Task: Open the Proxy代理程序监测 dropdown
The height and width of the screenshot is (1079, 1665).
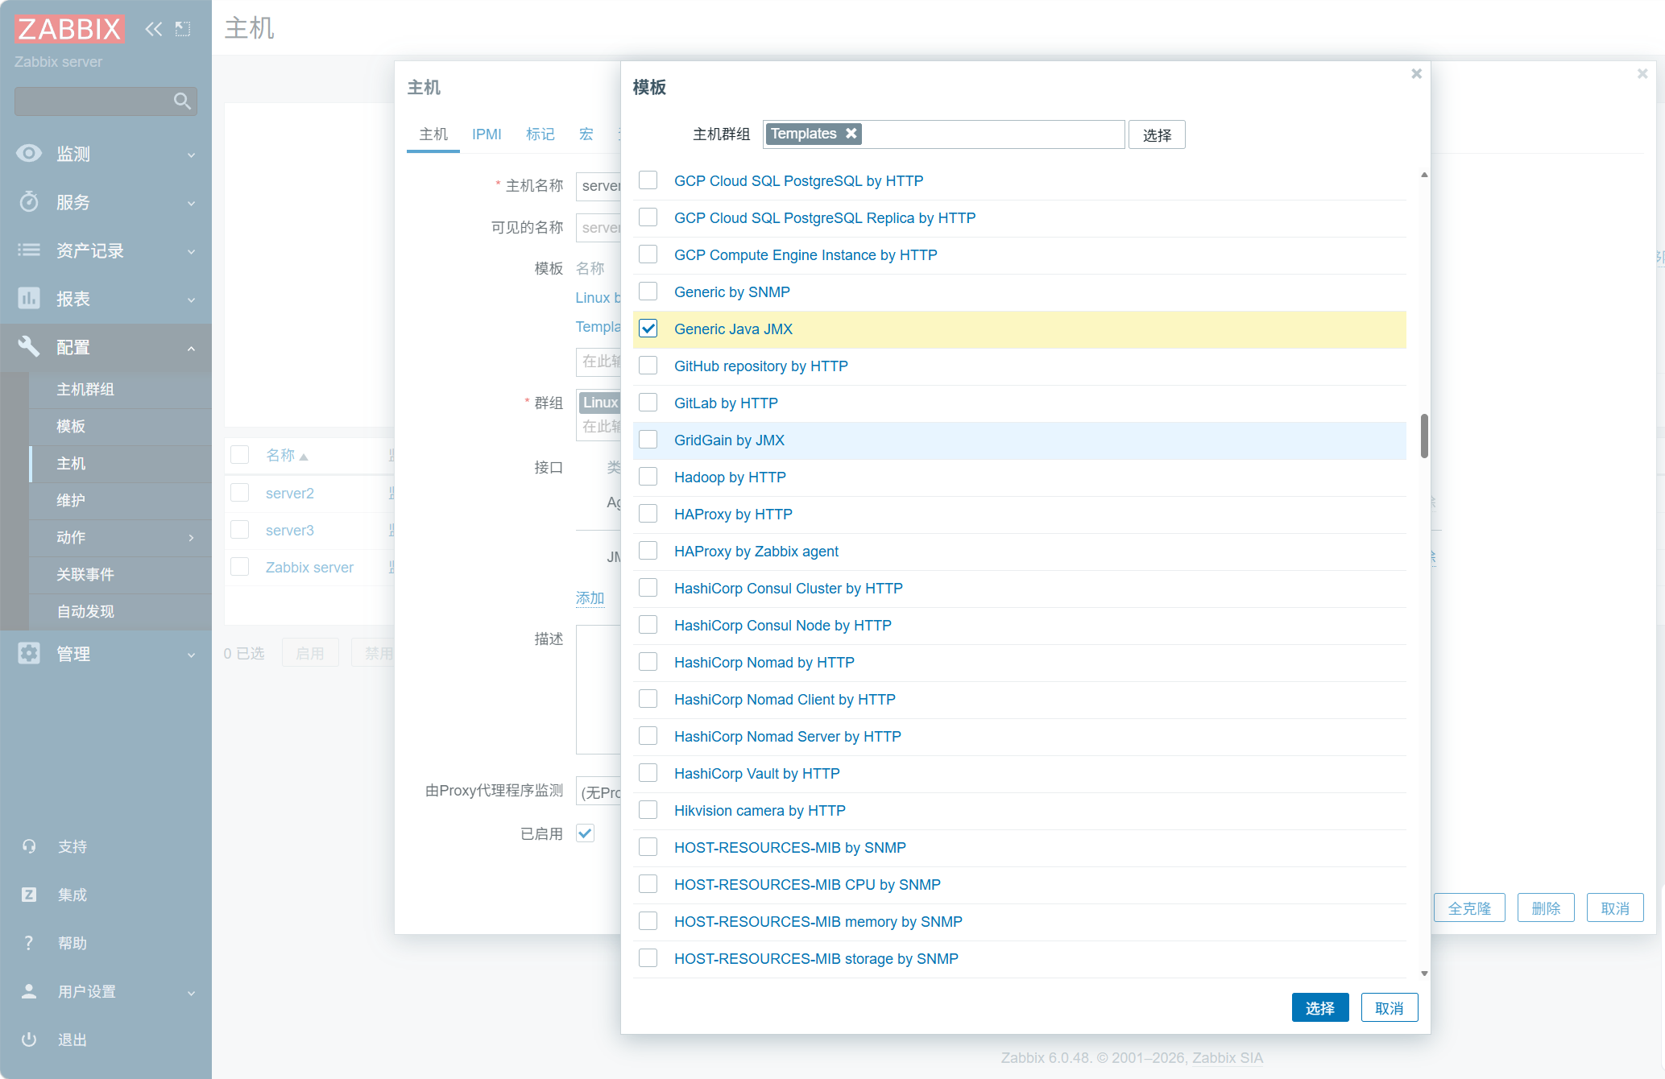Action: pos(598,792)
